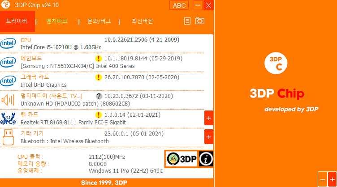Click the 3DP mascot logo button
The image size is (337, 187).
point(181,159)
